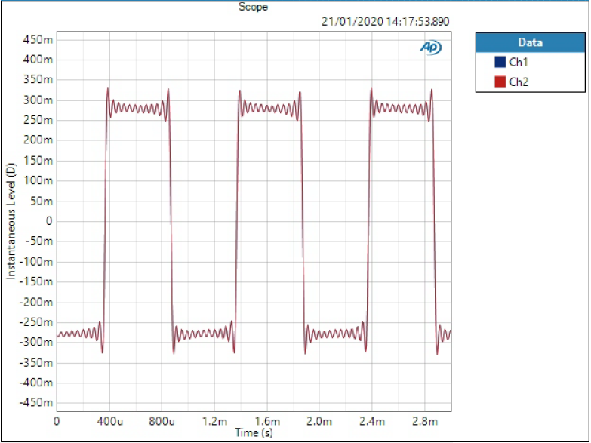This screenshot has height=443, width=591.
Task: Click the Data legend header
Action: click(x=531, y=42)
